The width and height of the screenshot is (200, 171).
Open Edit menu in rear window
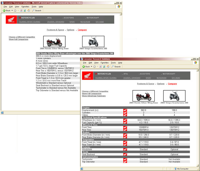[x=11, y=7]
